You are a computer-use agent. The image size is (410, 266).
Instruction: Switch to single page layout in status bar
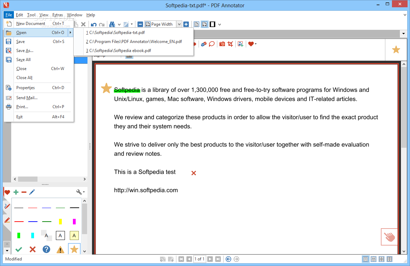click(x=366, y=259)
